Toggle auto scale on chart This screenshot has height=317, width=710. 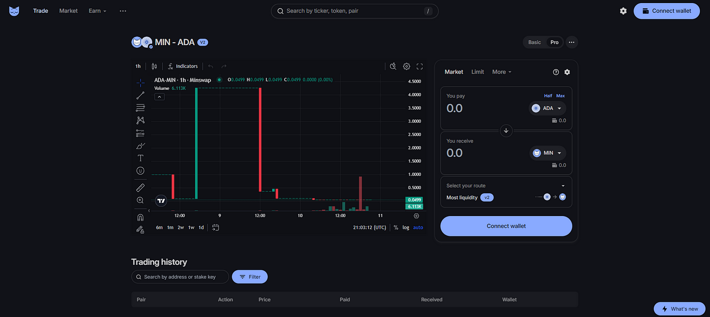(418, 227)
